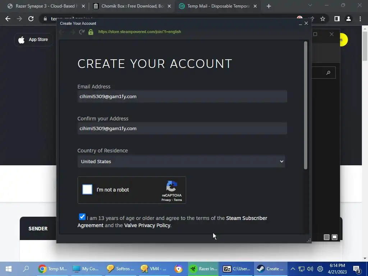This screenshot has height=276, width=368.
Task: Switch to Temp Mail Chrome tab
Action: [x=217, y=6]
